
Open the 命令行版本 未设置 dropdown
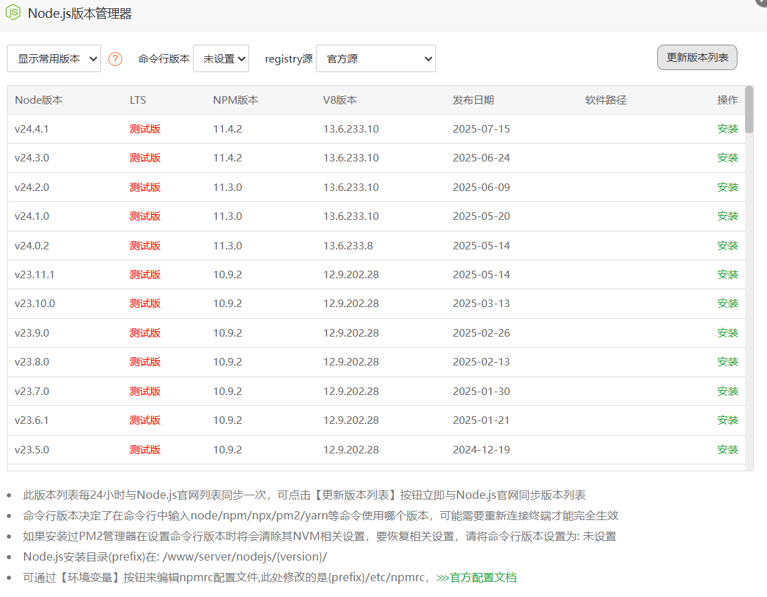point(221,58)
